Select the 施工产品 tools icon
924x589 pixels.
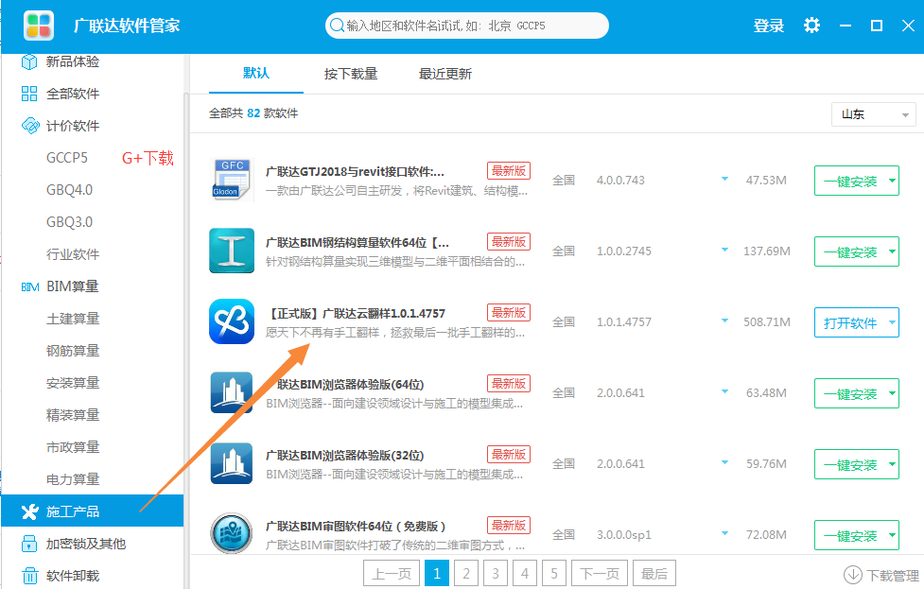(x=29, y=511)
